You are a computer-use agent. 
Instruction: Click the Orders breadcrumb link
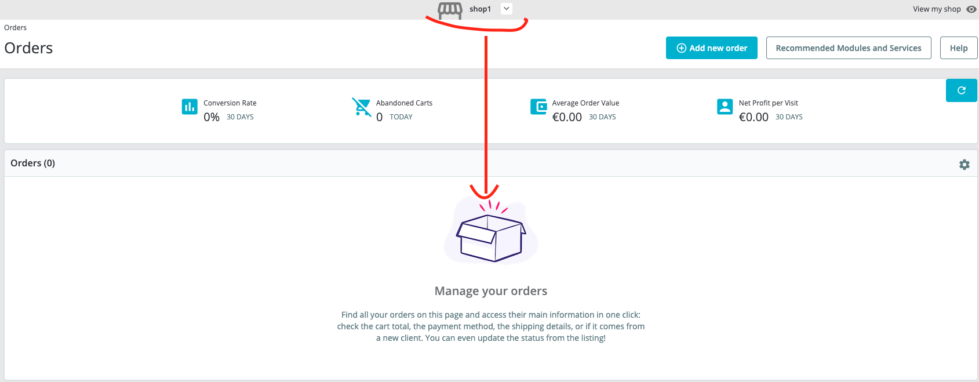pyautogui.click(x=15, y=27)
